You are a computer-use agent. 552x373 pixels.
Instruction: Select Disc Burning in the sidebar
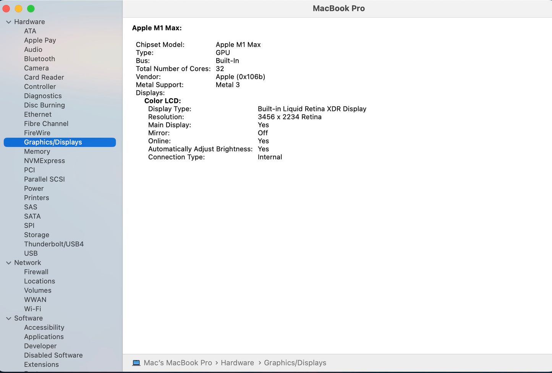pyautogui.click(x=44, y=105)
